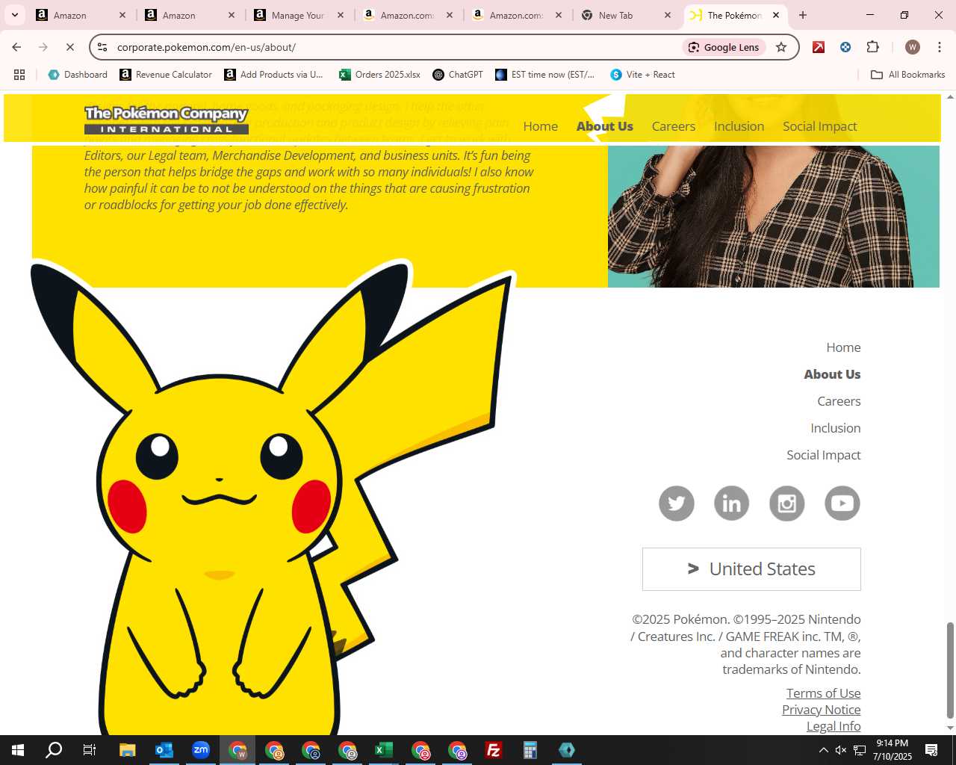Select About Us in the top navigation
Screen dimensions: 956x765
pyautogui.click(x=605, y=126)
